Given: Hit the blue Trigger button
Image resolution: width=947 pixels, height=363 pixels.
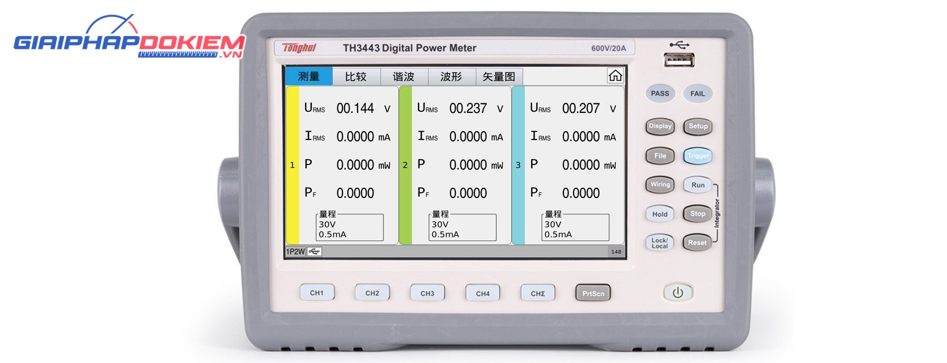Looking at the screenshot, I should coord(698,156).
